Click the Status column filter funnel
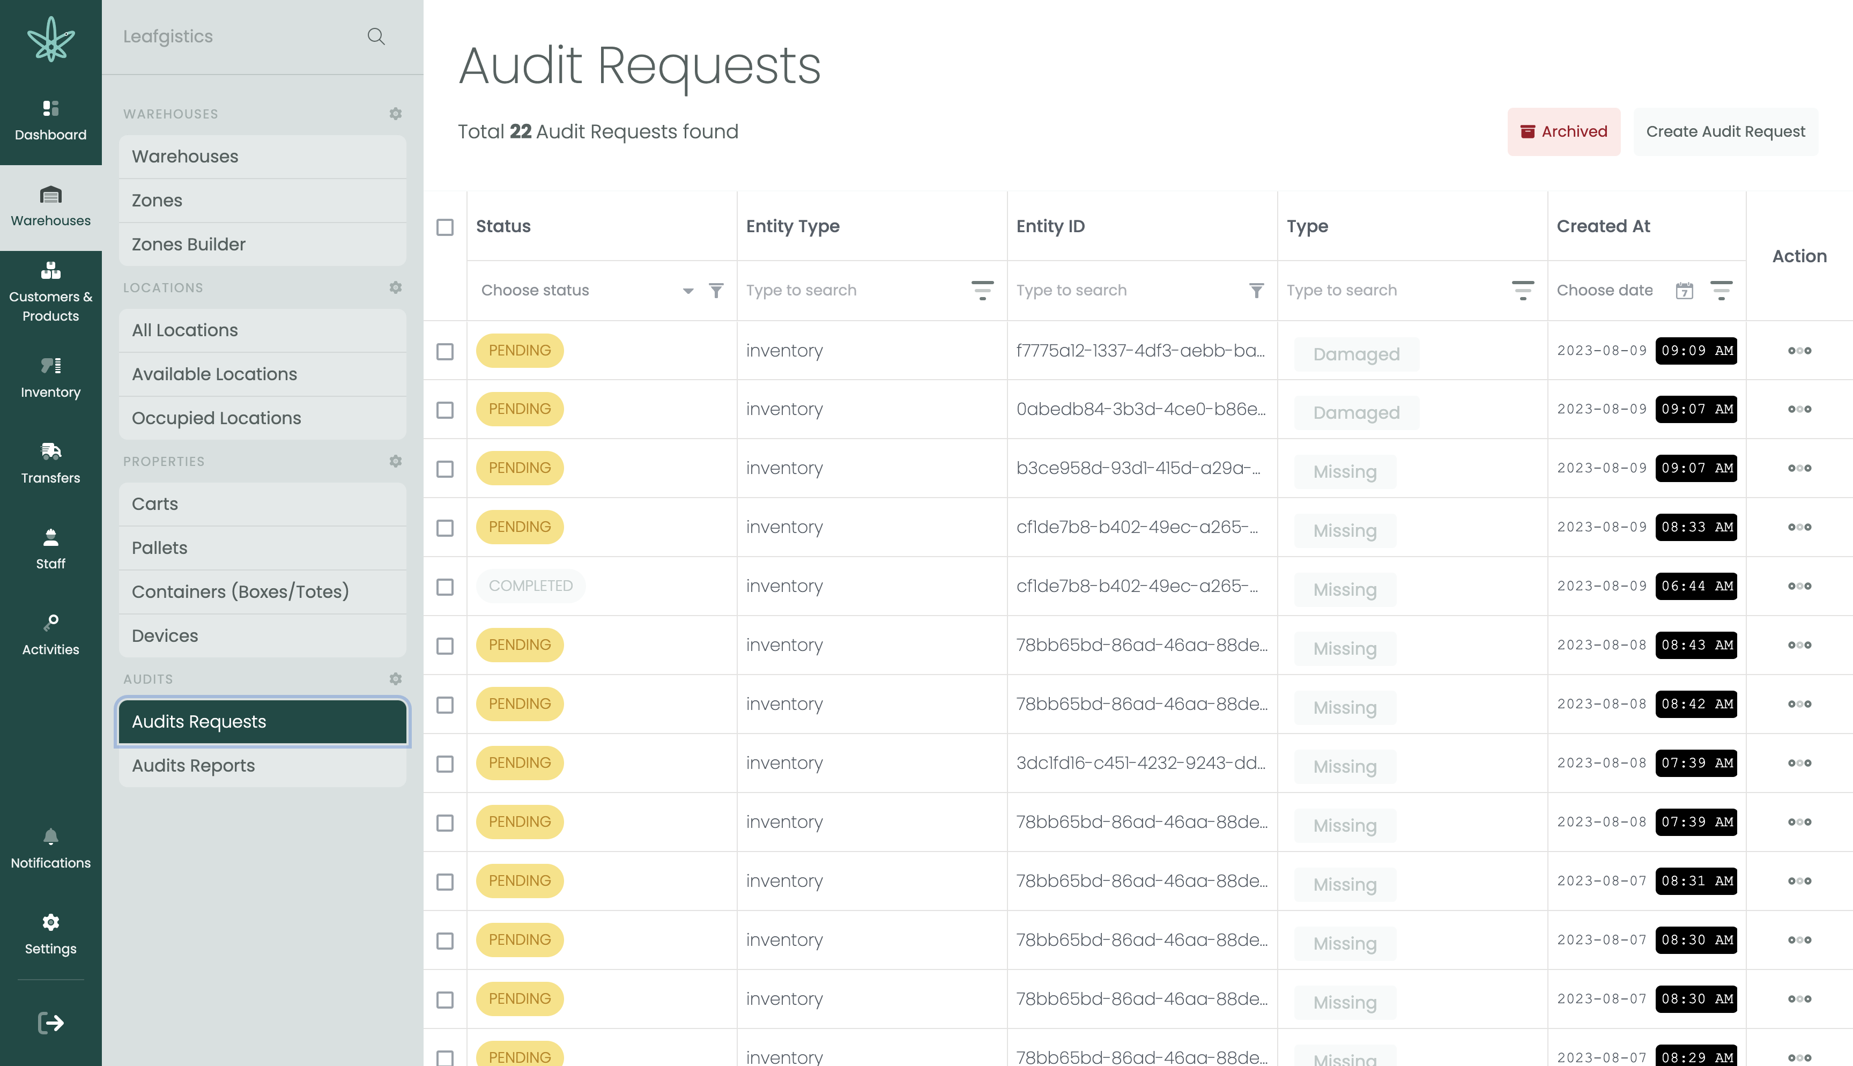 click(x=716, y=291)
